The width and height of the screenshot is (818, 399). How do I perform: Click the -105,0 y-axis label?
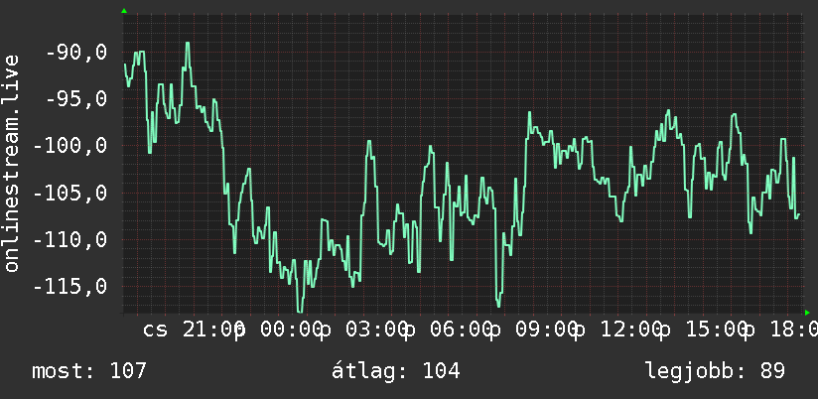coord(70,193)
